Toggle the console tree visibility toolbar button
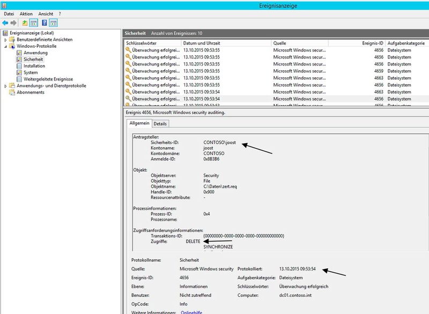This screenshot has height=314, width=429. click(33, 22)
